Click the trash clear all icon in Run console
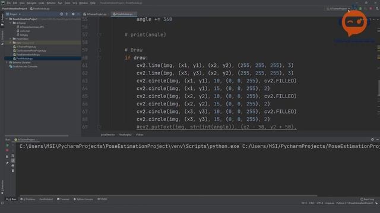Image resolution: width=380 pixels, height=213 pixels. [x=13, y=171]
